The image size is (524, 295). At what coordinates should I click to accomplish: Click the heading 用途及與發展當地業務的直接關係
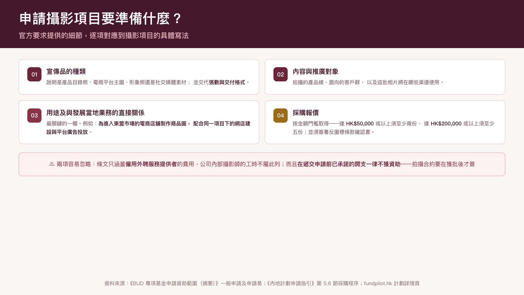[96, 113]
